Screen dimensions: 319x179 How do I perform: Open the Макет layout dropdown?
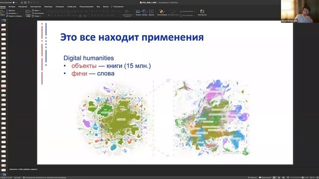36,10
